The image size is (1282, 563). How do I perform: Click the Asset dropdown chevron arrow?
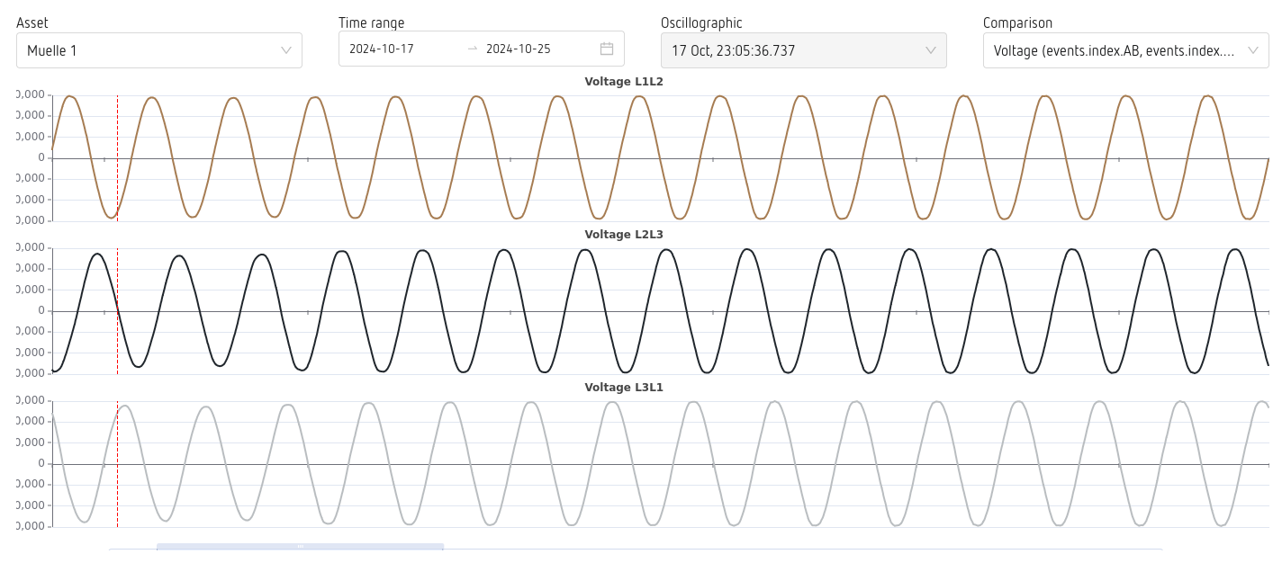click(x=286, y=50)
